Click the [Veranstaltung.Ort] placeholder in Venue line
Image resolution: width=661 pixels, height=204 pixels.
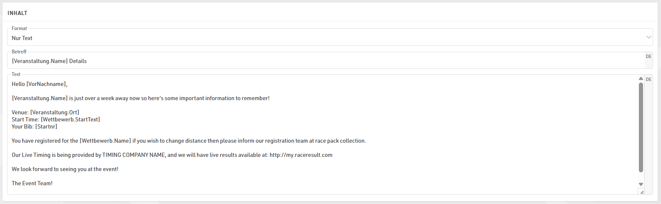tap(55, 113)
